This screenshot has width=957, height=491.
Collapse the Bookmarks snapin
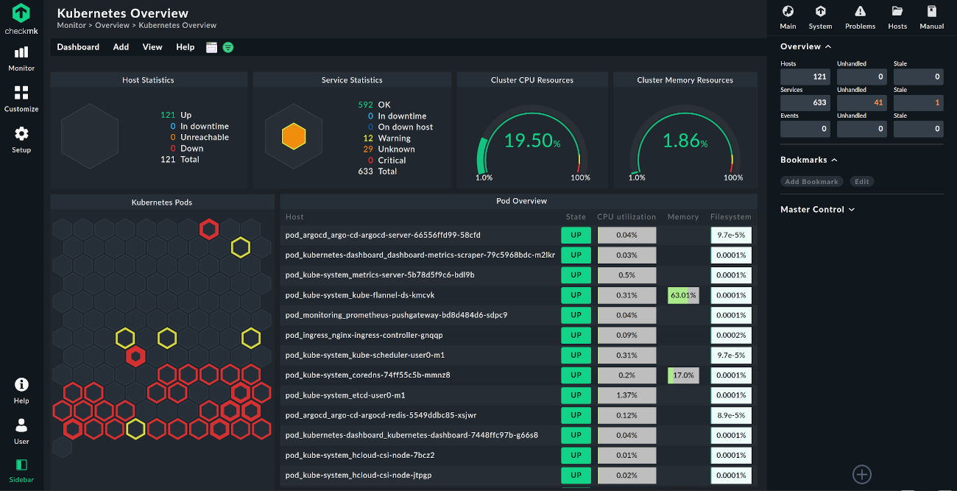click(x=809, y=160)
